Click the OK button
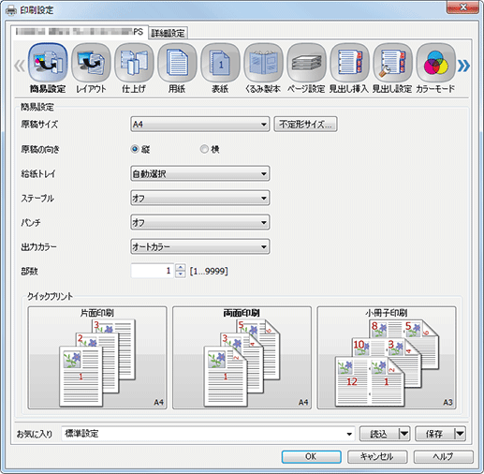This screenshot has width=484, height=474. click(311, 456)
